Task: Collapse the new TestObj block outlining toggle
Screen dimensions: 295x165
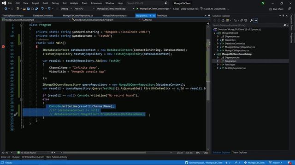Action: tap(21, 61)
